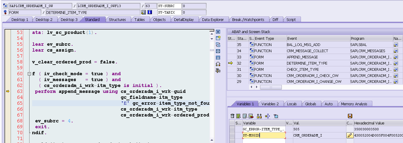The image size is (403, 143).
Task: Click the Program column header in stack table
Action: tap(371, 38)
